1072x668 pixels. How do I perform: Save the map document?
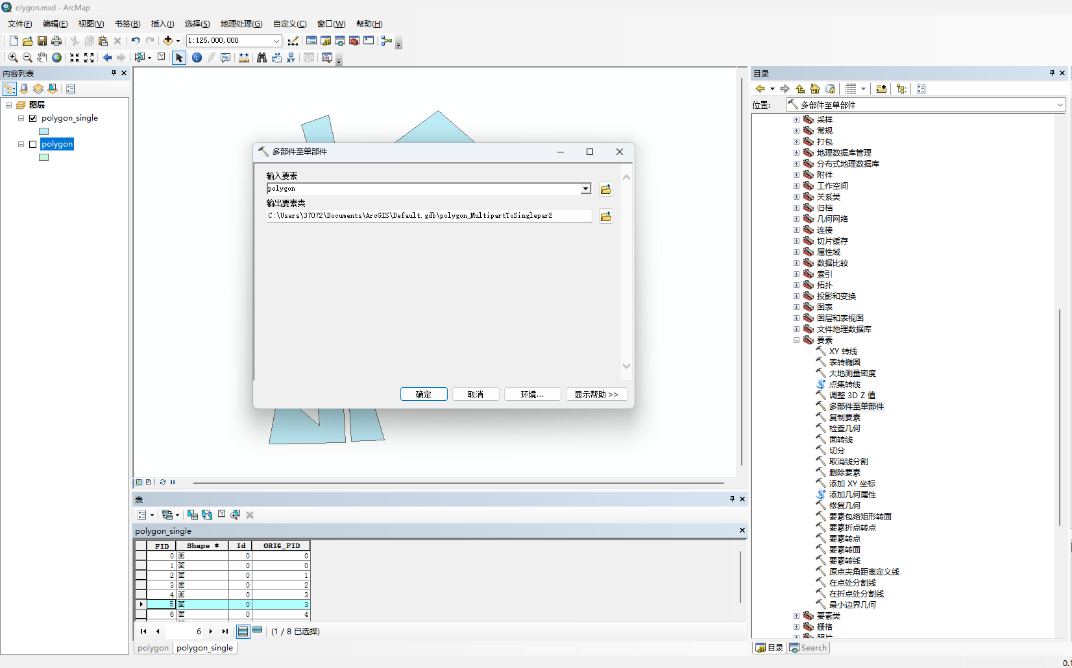(x=42, y=41)
